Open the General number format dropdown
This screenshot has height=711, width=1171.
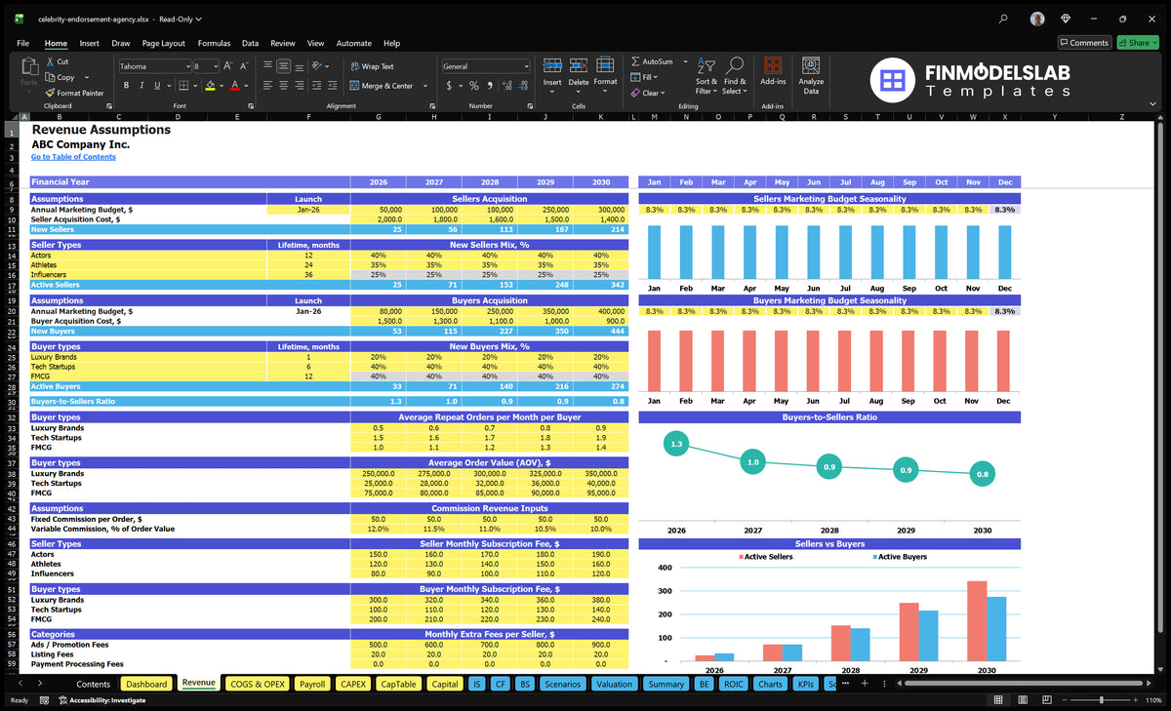coord(526,66)
